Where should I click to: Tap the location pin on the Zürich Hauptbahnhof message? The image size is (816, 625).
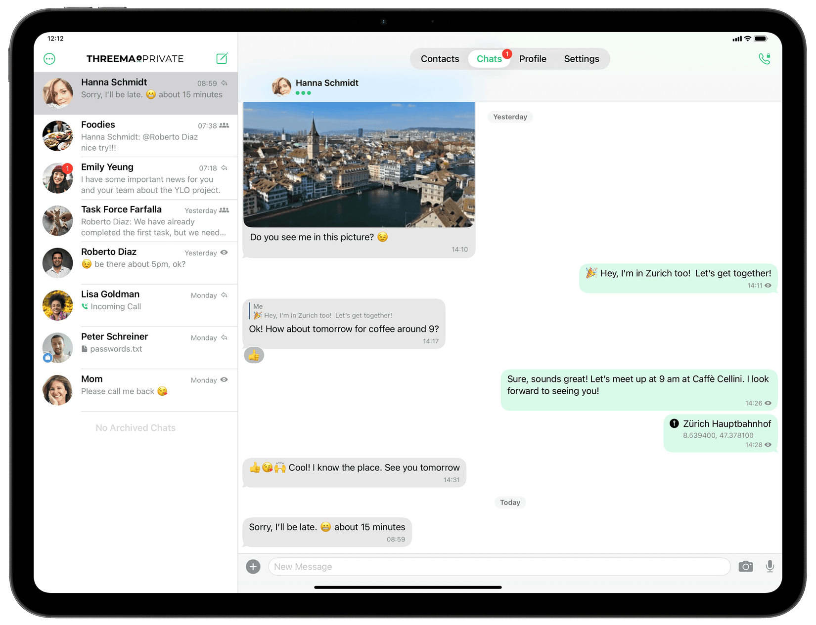pos(674,423)
